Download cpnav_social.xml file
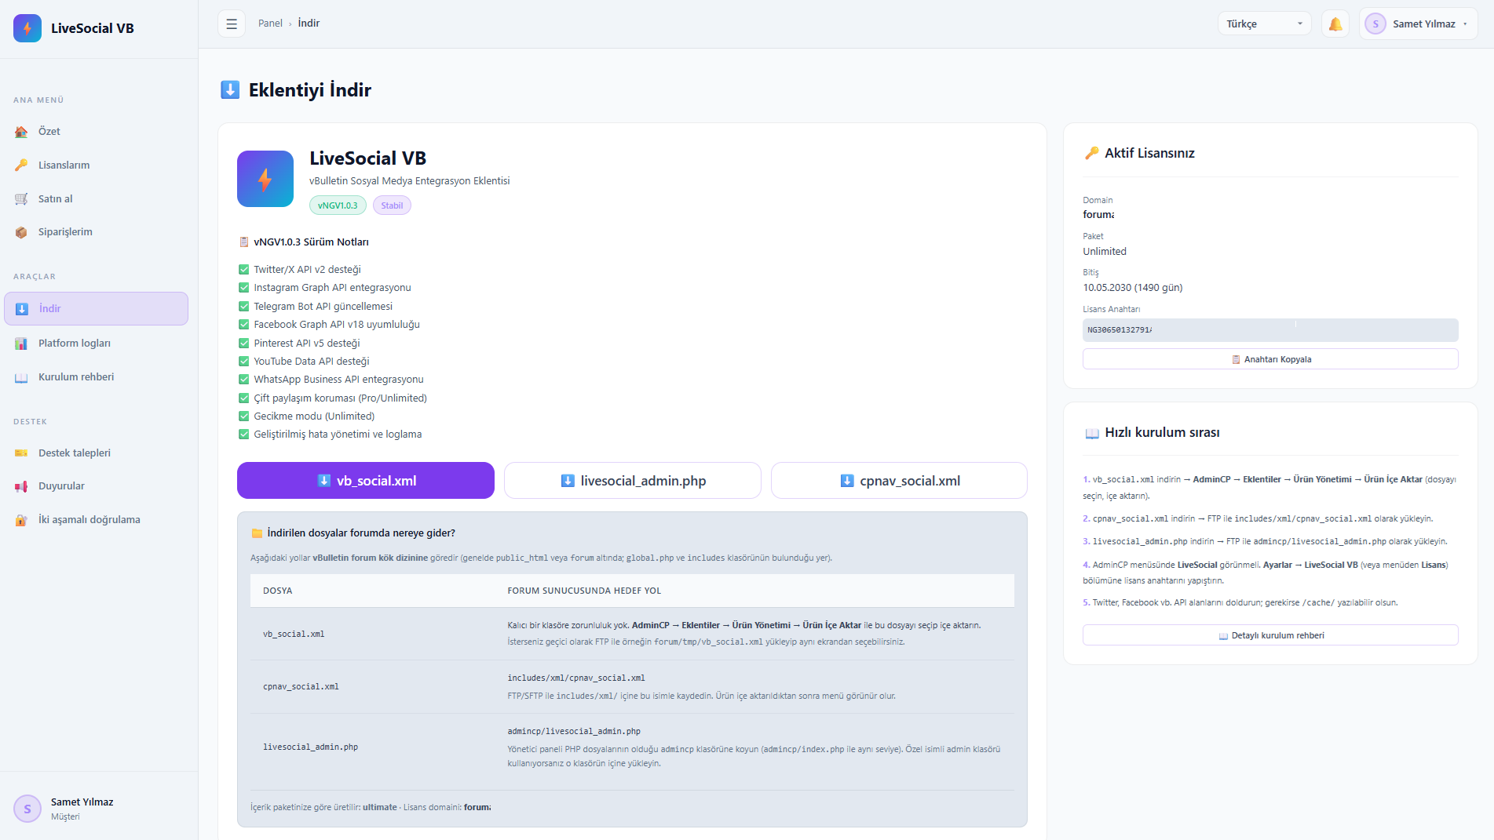Screen dimensions: 1494x840 tap(899, 481)
